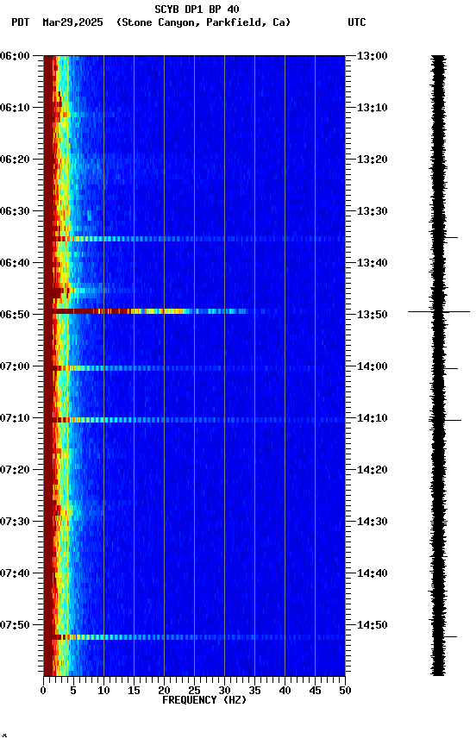Click the '45' frequency axis tick label
The image size is (476, 745).
(315, 691)
